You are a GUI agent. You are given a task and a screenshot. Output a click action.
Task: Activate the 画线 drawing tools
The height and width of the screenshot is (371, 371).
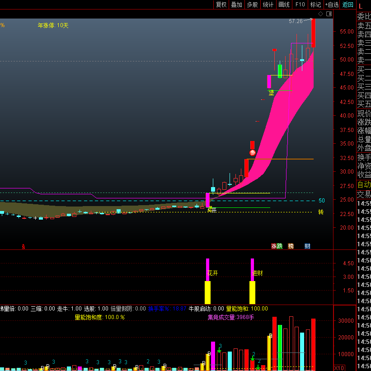point(284,5)
